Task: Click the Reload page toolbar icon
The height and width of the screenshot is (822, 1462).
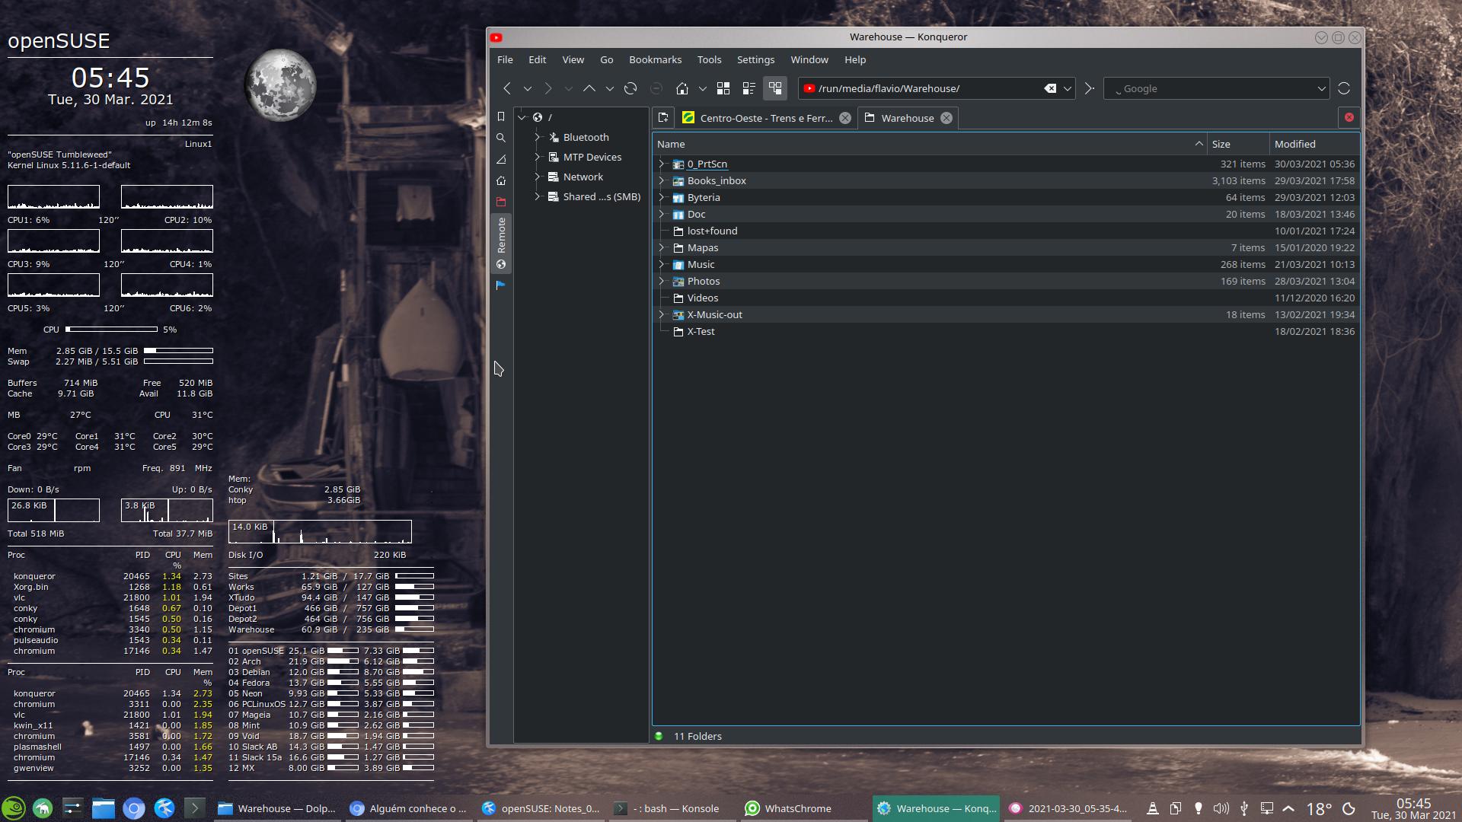Action: [630, 88]
